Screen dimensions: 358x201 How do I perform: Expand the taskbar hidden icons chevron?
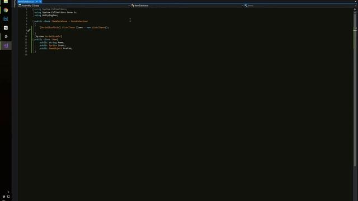8,192
